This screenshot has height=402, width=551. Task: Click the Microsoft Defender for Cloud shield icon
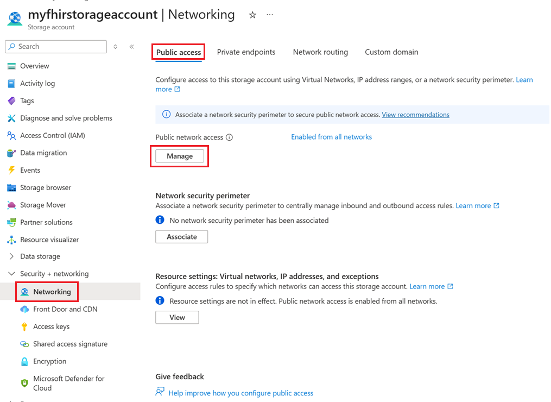(x=24, y=383)
